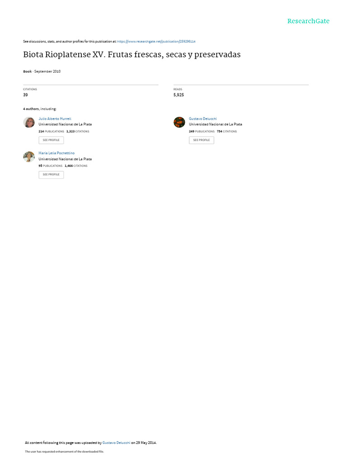Click Julio Alberto Hurrell's profile photo
The width and height of the screenshot is (347, 462).
click(29, 122)
